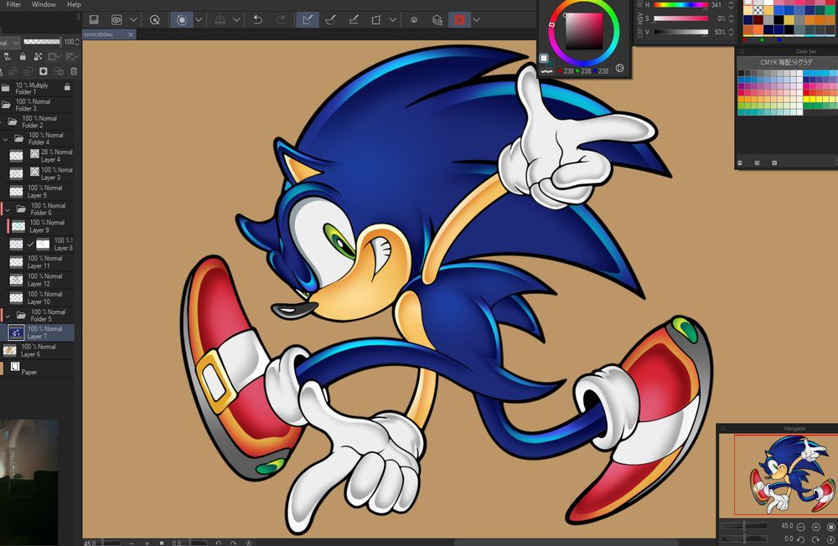Select Layer 6 in the layer list
The image size is (838, 546).
[x=38, y=351]
